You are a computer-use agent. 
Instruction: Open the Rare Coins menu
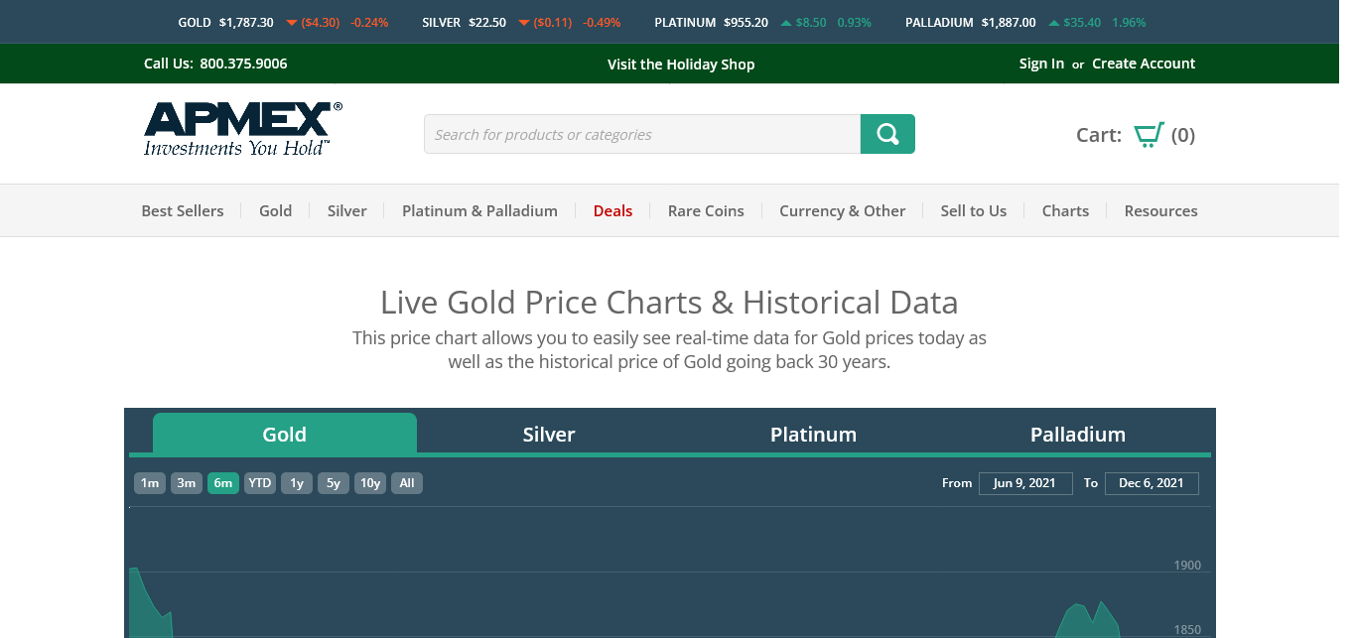706,210
